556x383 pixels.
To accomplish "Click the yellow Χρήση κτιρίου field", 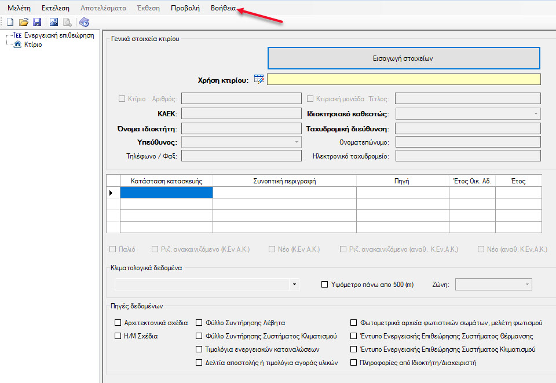I will (404, 79).
